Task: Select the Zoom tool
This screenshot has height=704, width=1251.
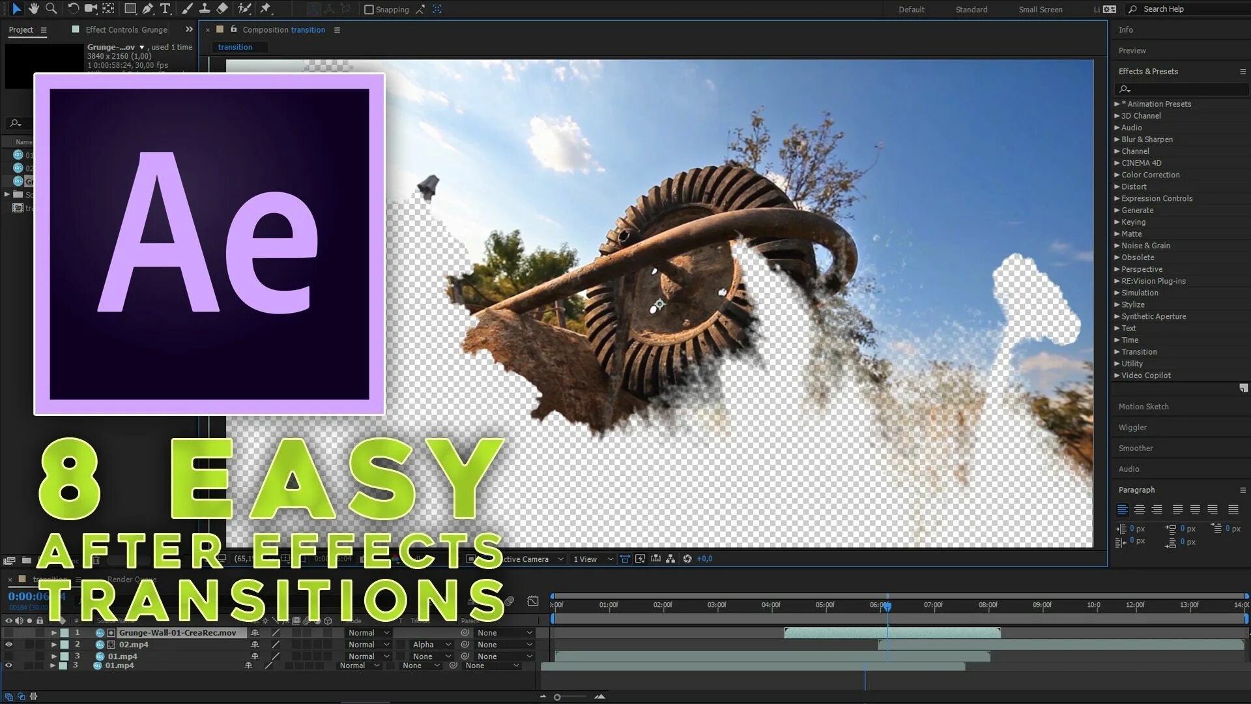Action: click(51, 8)
